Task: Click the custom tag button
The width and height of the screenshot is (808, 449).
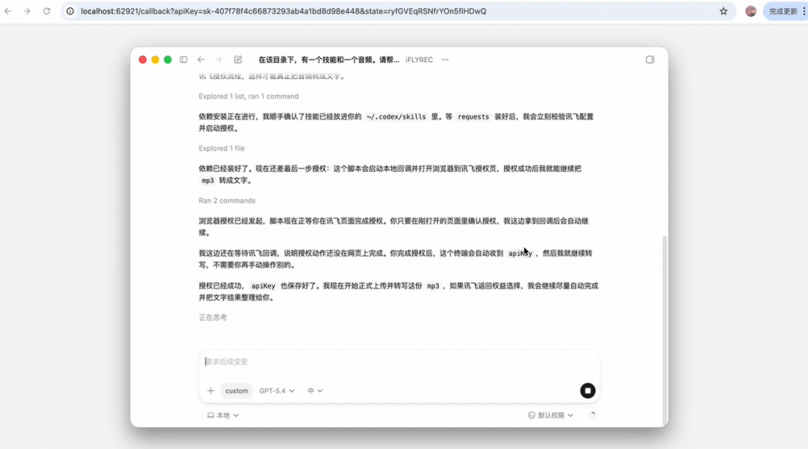Action: (237, 391)
